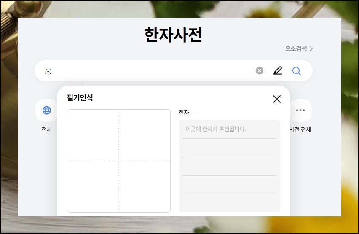359x234 pixels.
Task: Click the 한자 label above suggestions
Action: [x=184, y=113]
